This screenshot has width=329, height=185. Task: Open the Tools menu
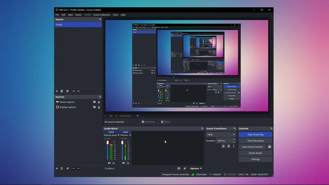115,15
